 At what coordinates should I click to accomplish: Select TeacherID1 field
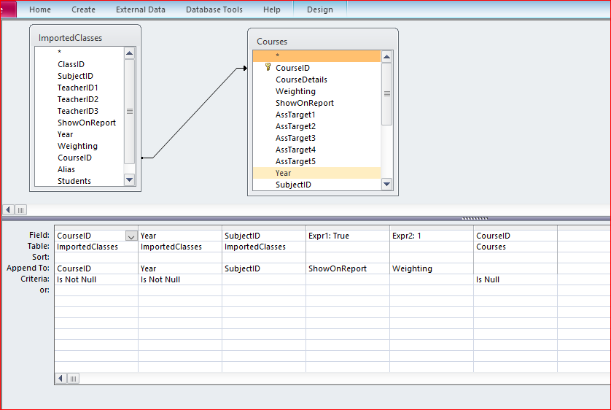coord(79,88)
